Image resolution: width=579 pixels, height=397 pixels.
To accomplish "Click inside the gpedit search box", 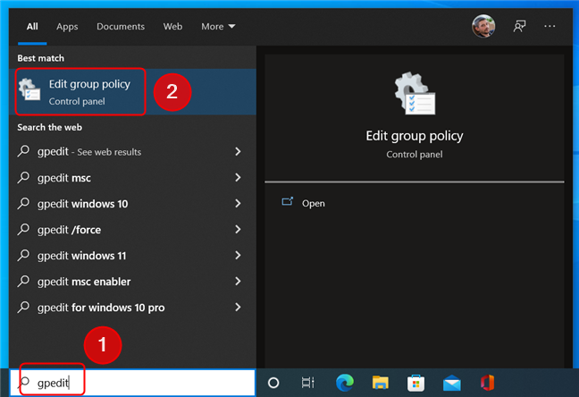I will (x=133, y=383).
